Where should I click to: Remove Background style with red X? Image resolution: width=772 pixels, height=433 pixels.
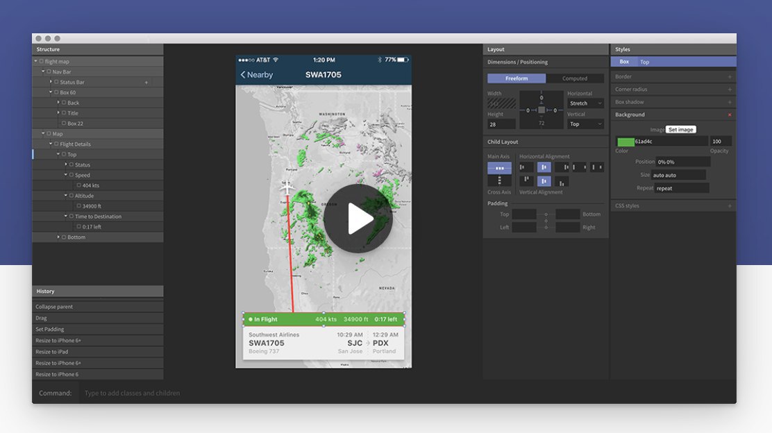coord(730,114)
